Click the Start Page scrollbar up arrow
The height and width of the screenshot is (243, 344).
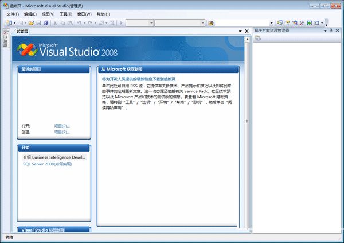tap(247, 40)
